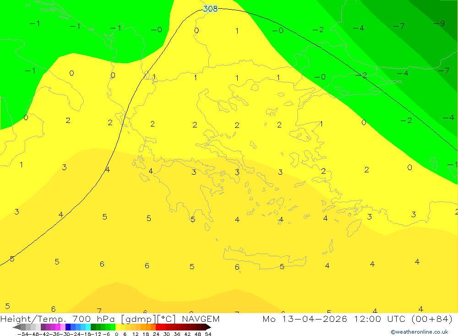This screenshot has height=336, width=458.
Task: Click the '24' legend scale value
Action: click(x=156, y=334)
